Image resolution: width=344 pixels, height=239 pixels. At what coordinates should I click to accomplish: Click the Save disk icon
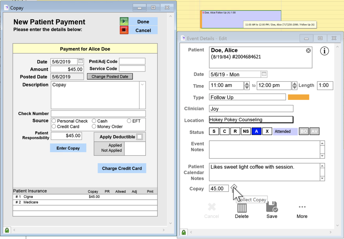point(271,207)
